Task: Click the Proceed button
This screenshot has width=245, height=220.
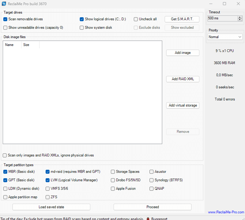Action: (153, 207)
